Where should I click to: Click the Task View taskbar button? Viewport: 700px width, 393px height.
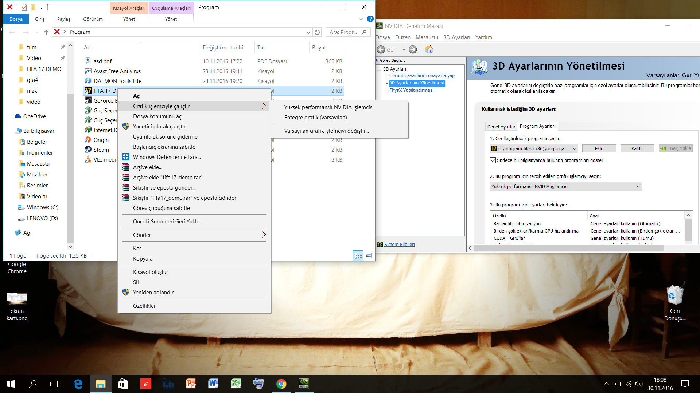pyautogui.click(x=55, y=384)
